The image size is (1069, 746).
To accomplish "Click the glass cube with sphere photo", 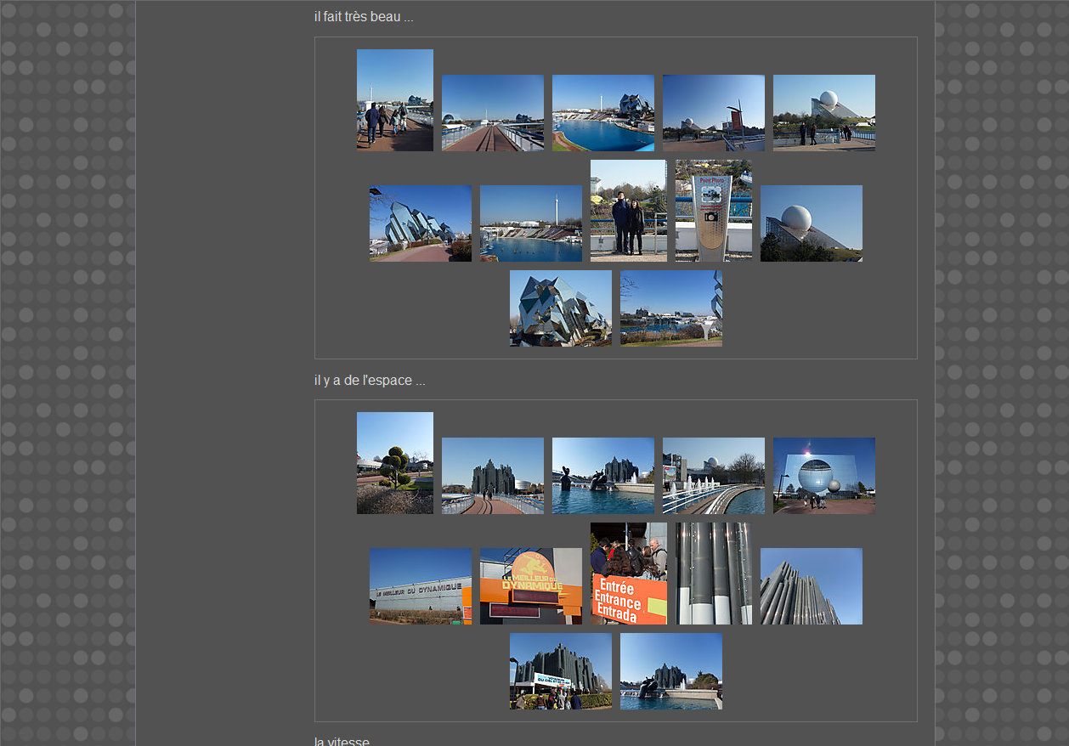I will coord(823,476).
